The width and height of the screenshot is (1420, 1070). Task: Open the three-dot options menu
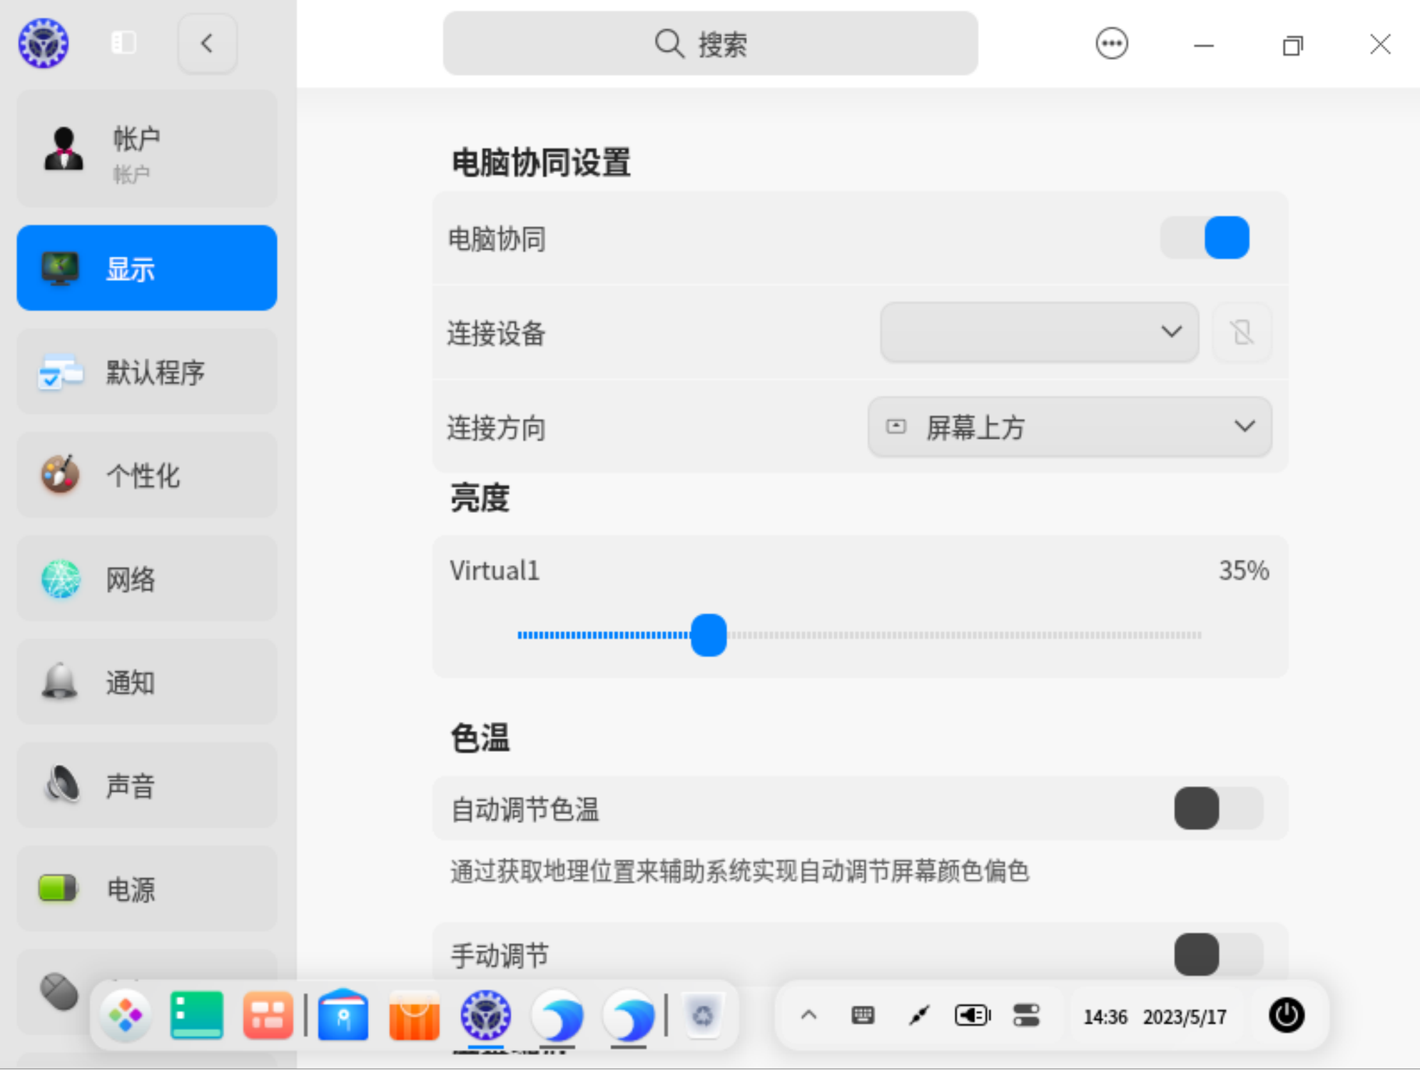1111,44
